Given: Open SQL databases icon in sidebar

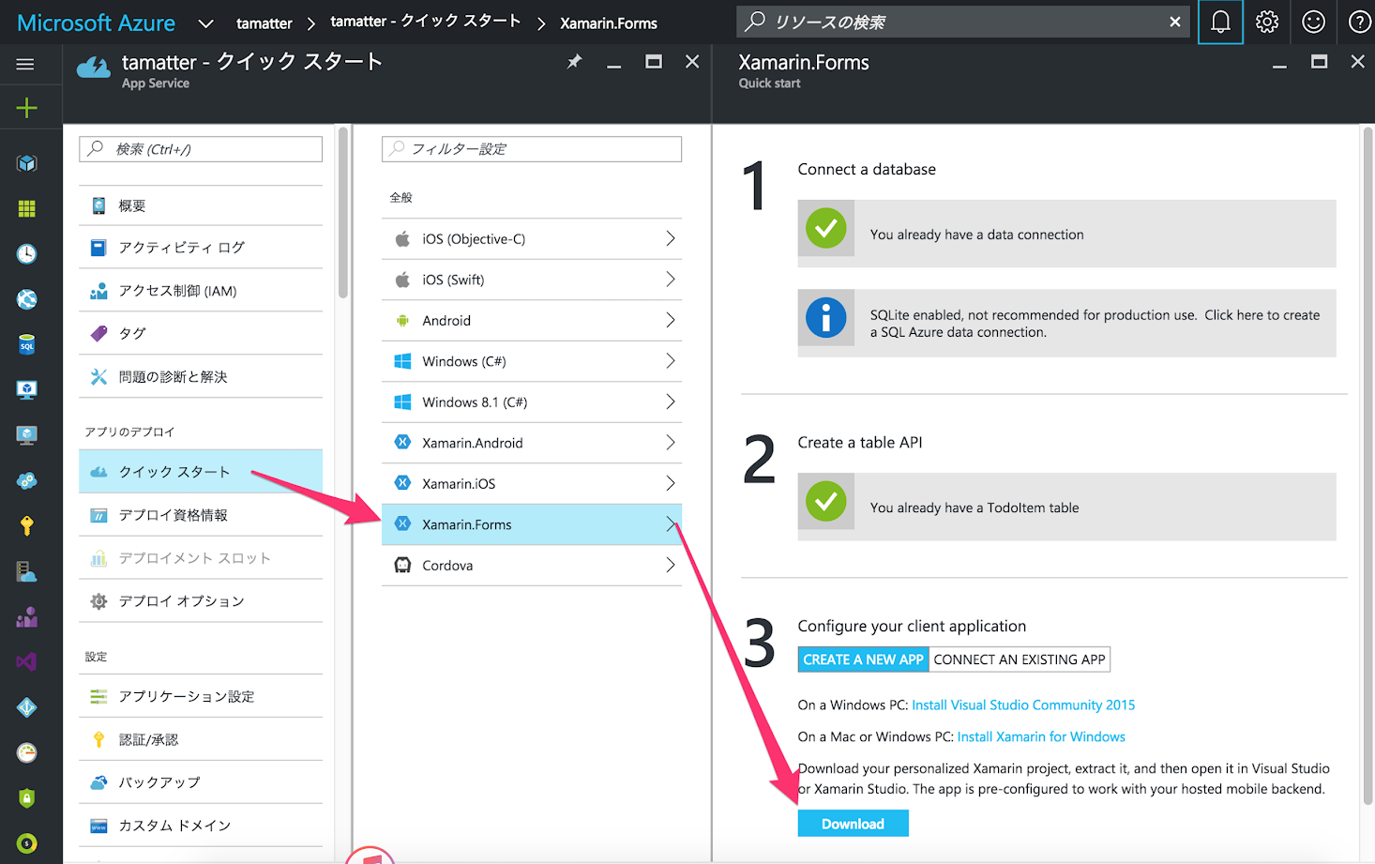Looking at the screenshot, I should point(26,344).
